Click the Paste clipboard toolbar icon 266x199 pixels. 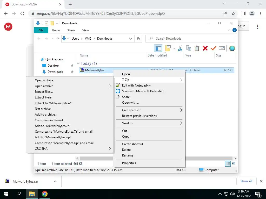[x=197, y=48]
